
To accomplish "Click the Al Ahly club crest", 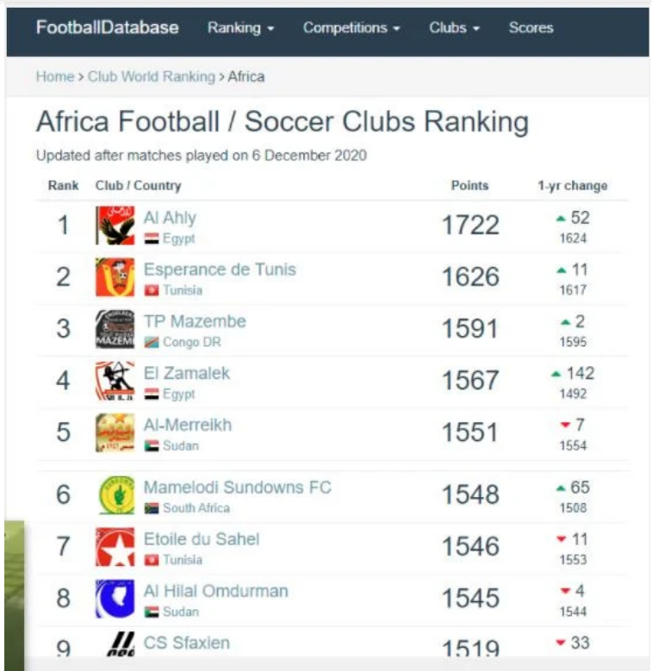I will 115,226.
